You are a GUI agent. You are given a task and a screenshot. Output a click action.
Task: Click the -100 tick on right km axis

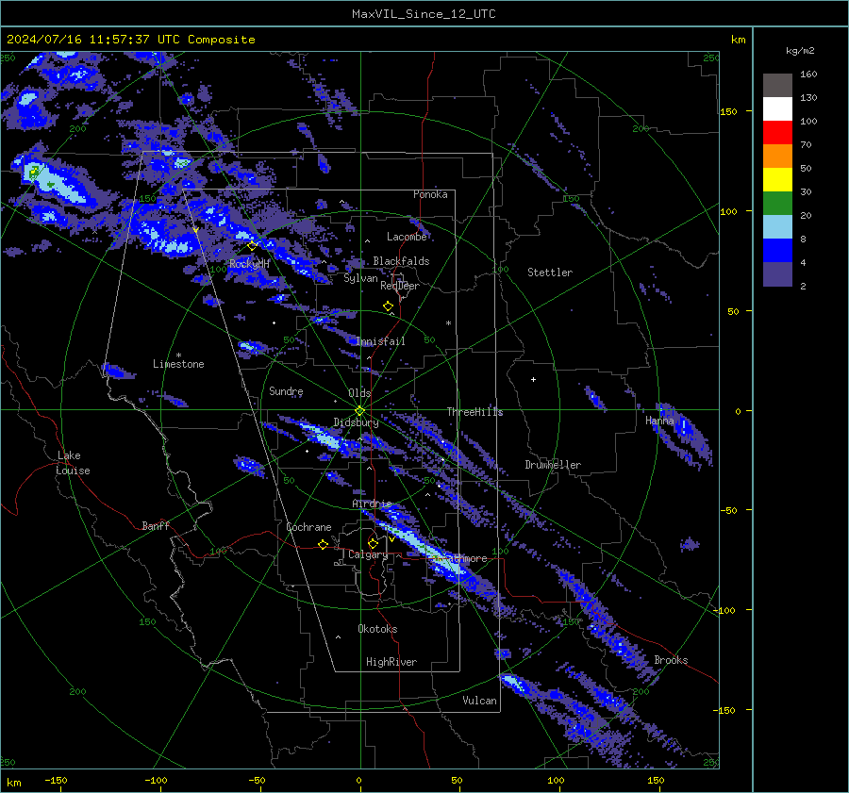[725, 611]
